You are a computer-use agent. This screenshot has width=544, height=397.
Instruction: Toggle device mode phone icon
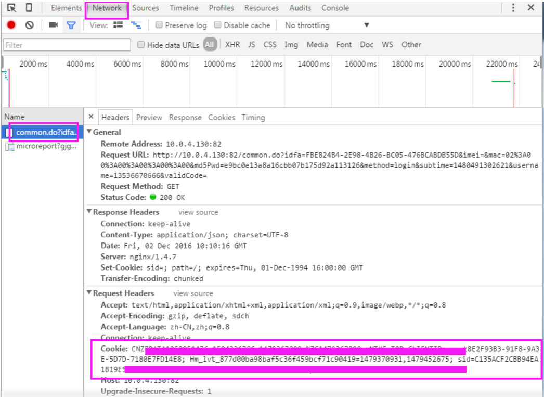[29, 8]
